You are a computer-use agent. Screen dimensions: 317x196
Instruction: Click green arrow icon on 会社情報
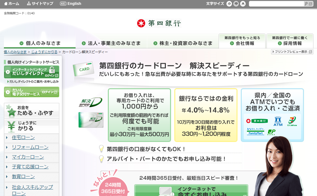(232, 43)
